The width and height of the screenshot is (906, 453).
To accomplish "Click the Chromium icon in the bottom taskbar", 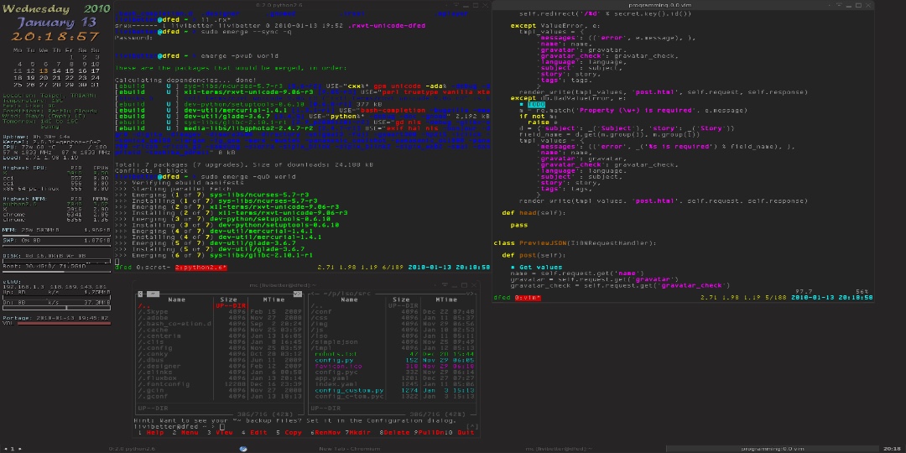I will pos(243,449).
